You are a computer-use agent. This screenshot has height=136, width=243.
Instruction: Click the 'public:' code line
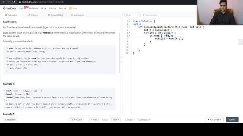[137, 24]
